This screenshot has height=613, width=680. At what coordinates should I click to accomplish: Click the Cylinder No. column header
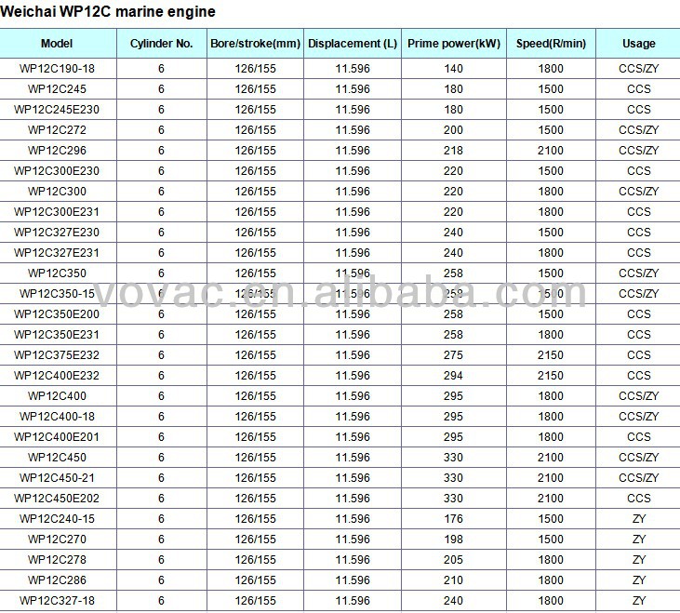pyautogui.click(x=161, y=44)
